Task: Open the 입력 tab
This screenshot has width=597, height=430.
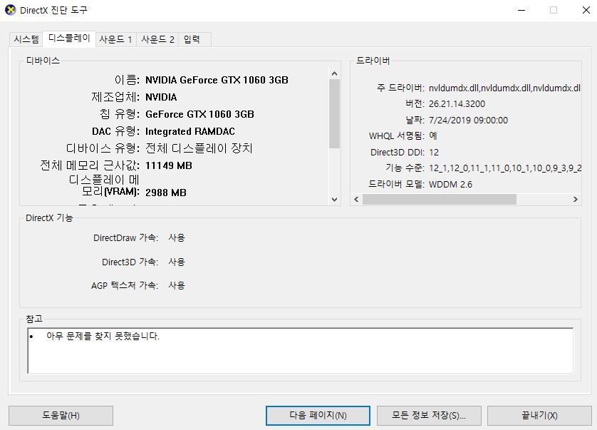Action: coord(192,39)
